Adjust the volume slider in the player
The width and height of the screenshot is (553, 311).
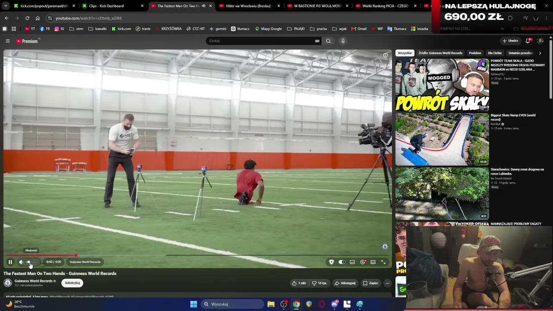coord(32,262)
